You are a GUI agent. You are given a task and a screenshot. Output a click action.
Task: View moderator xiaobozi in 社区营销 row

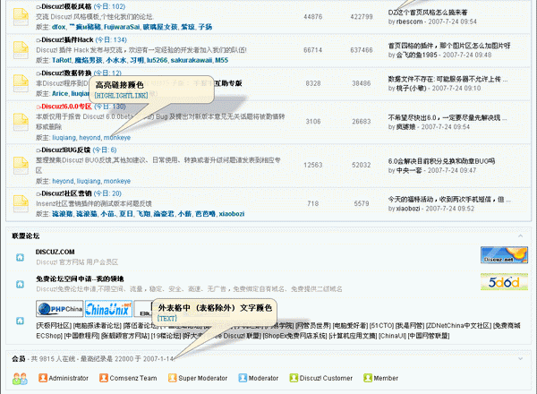tap(232, 214)
